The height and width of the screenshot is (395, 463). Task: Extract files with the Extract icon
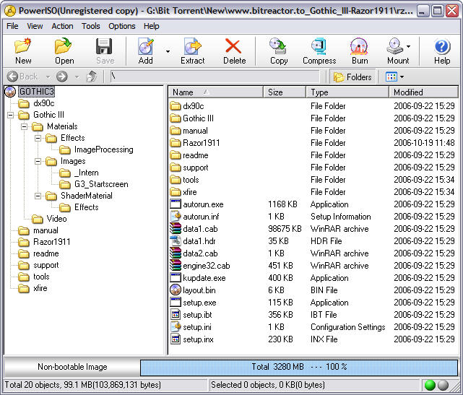193,46
